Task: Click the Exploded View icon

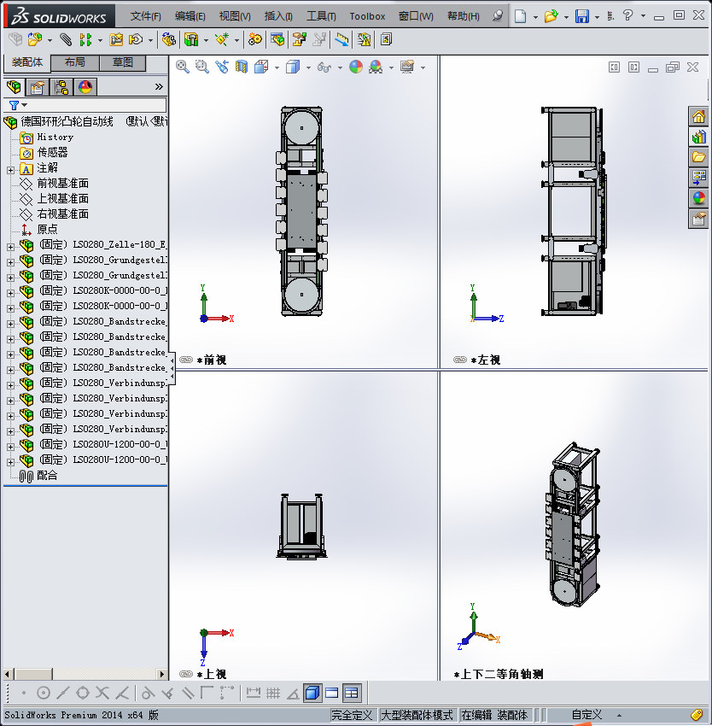Action: [299, 39]
